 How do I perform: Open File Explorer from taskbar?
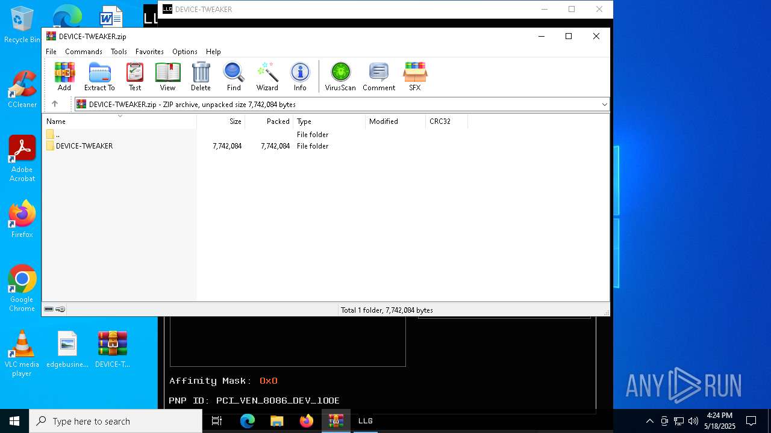tap(277, 421)
